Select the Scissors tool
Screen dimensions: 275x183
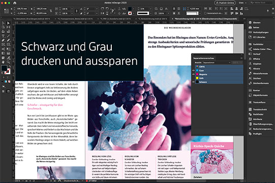[x=3, y=49]
